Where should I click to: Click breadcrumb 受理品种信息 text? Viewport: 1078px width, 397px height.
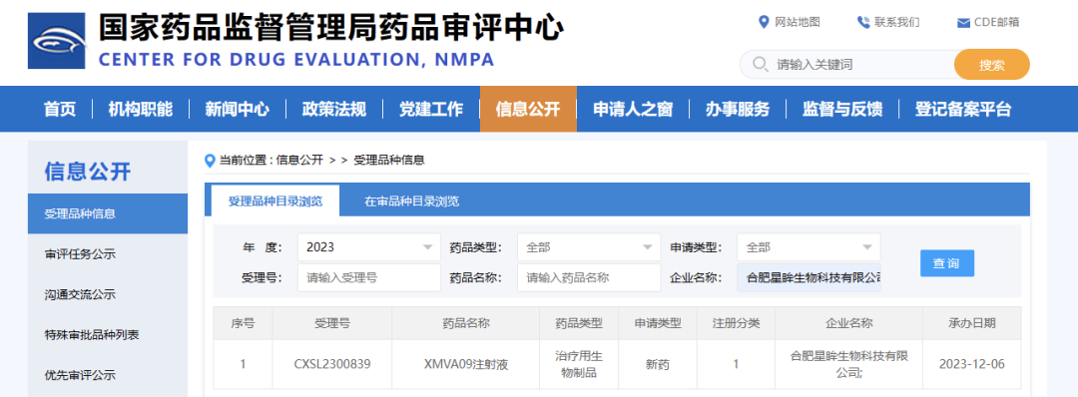click(389, 161)
